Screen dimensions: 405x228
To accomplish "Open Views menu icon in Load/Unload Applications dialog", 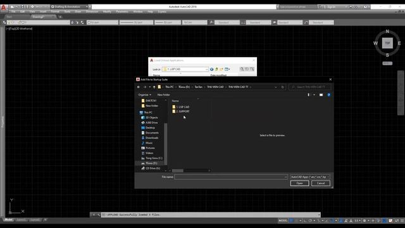I will pyautogui.click(x=227, y=69).
